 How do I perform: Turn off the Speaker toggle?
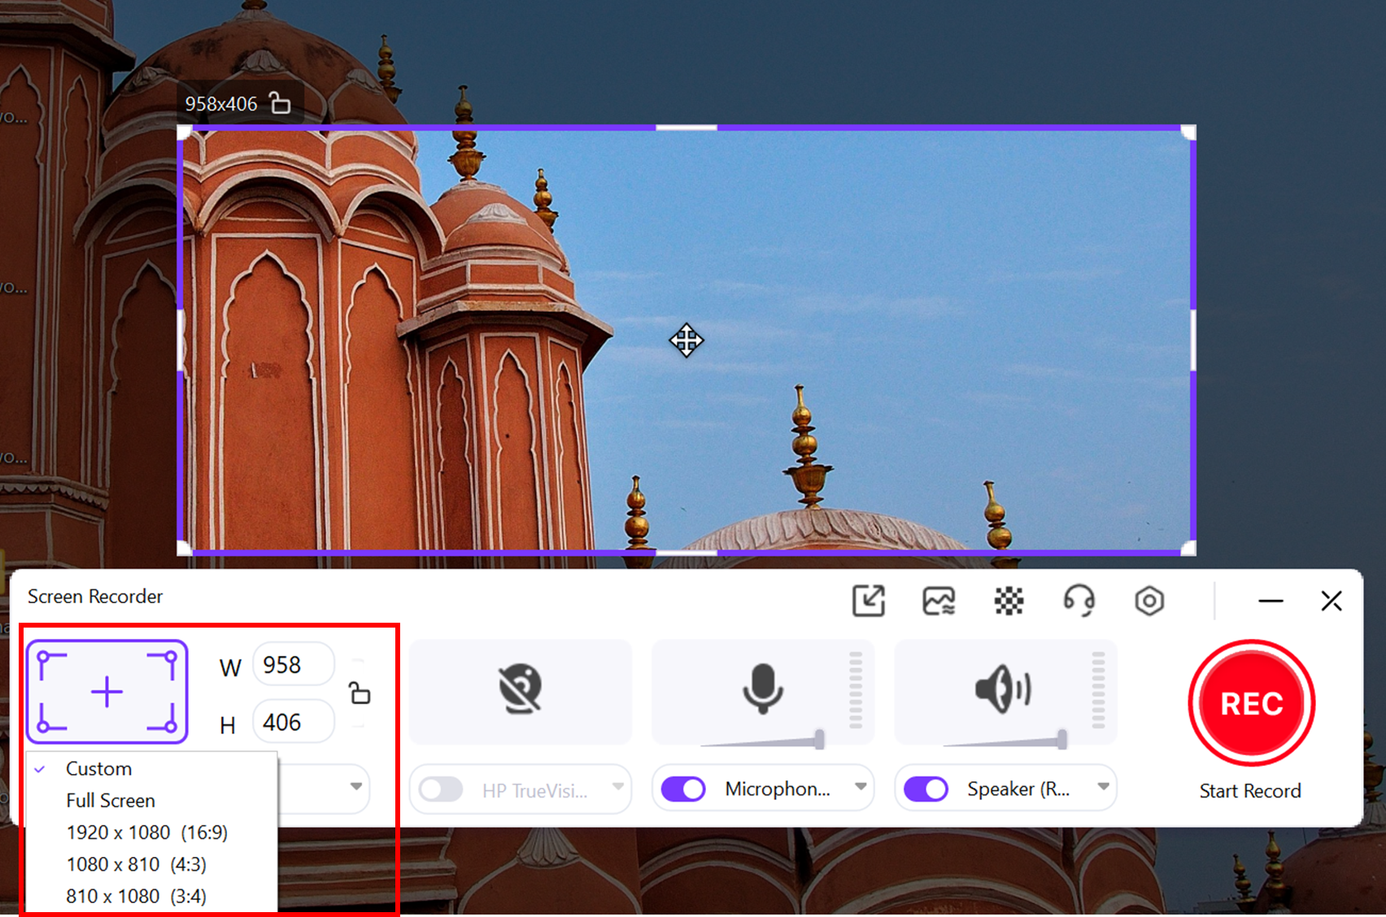926,789
